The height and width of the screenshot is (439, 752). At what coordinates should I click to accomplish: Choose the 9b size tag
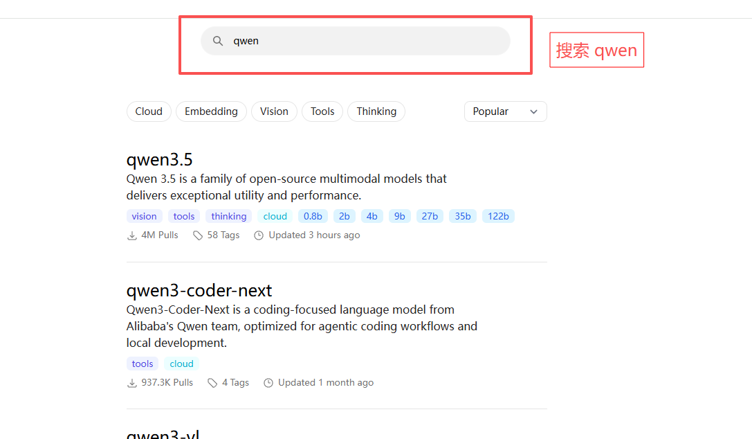click(x=400, y=216)
